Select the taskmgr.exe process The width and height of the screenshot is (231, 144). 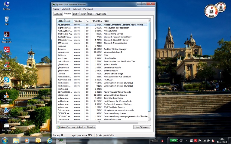pyautogui.click(x=102, y=104)
